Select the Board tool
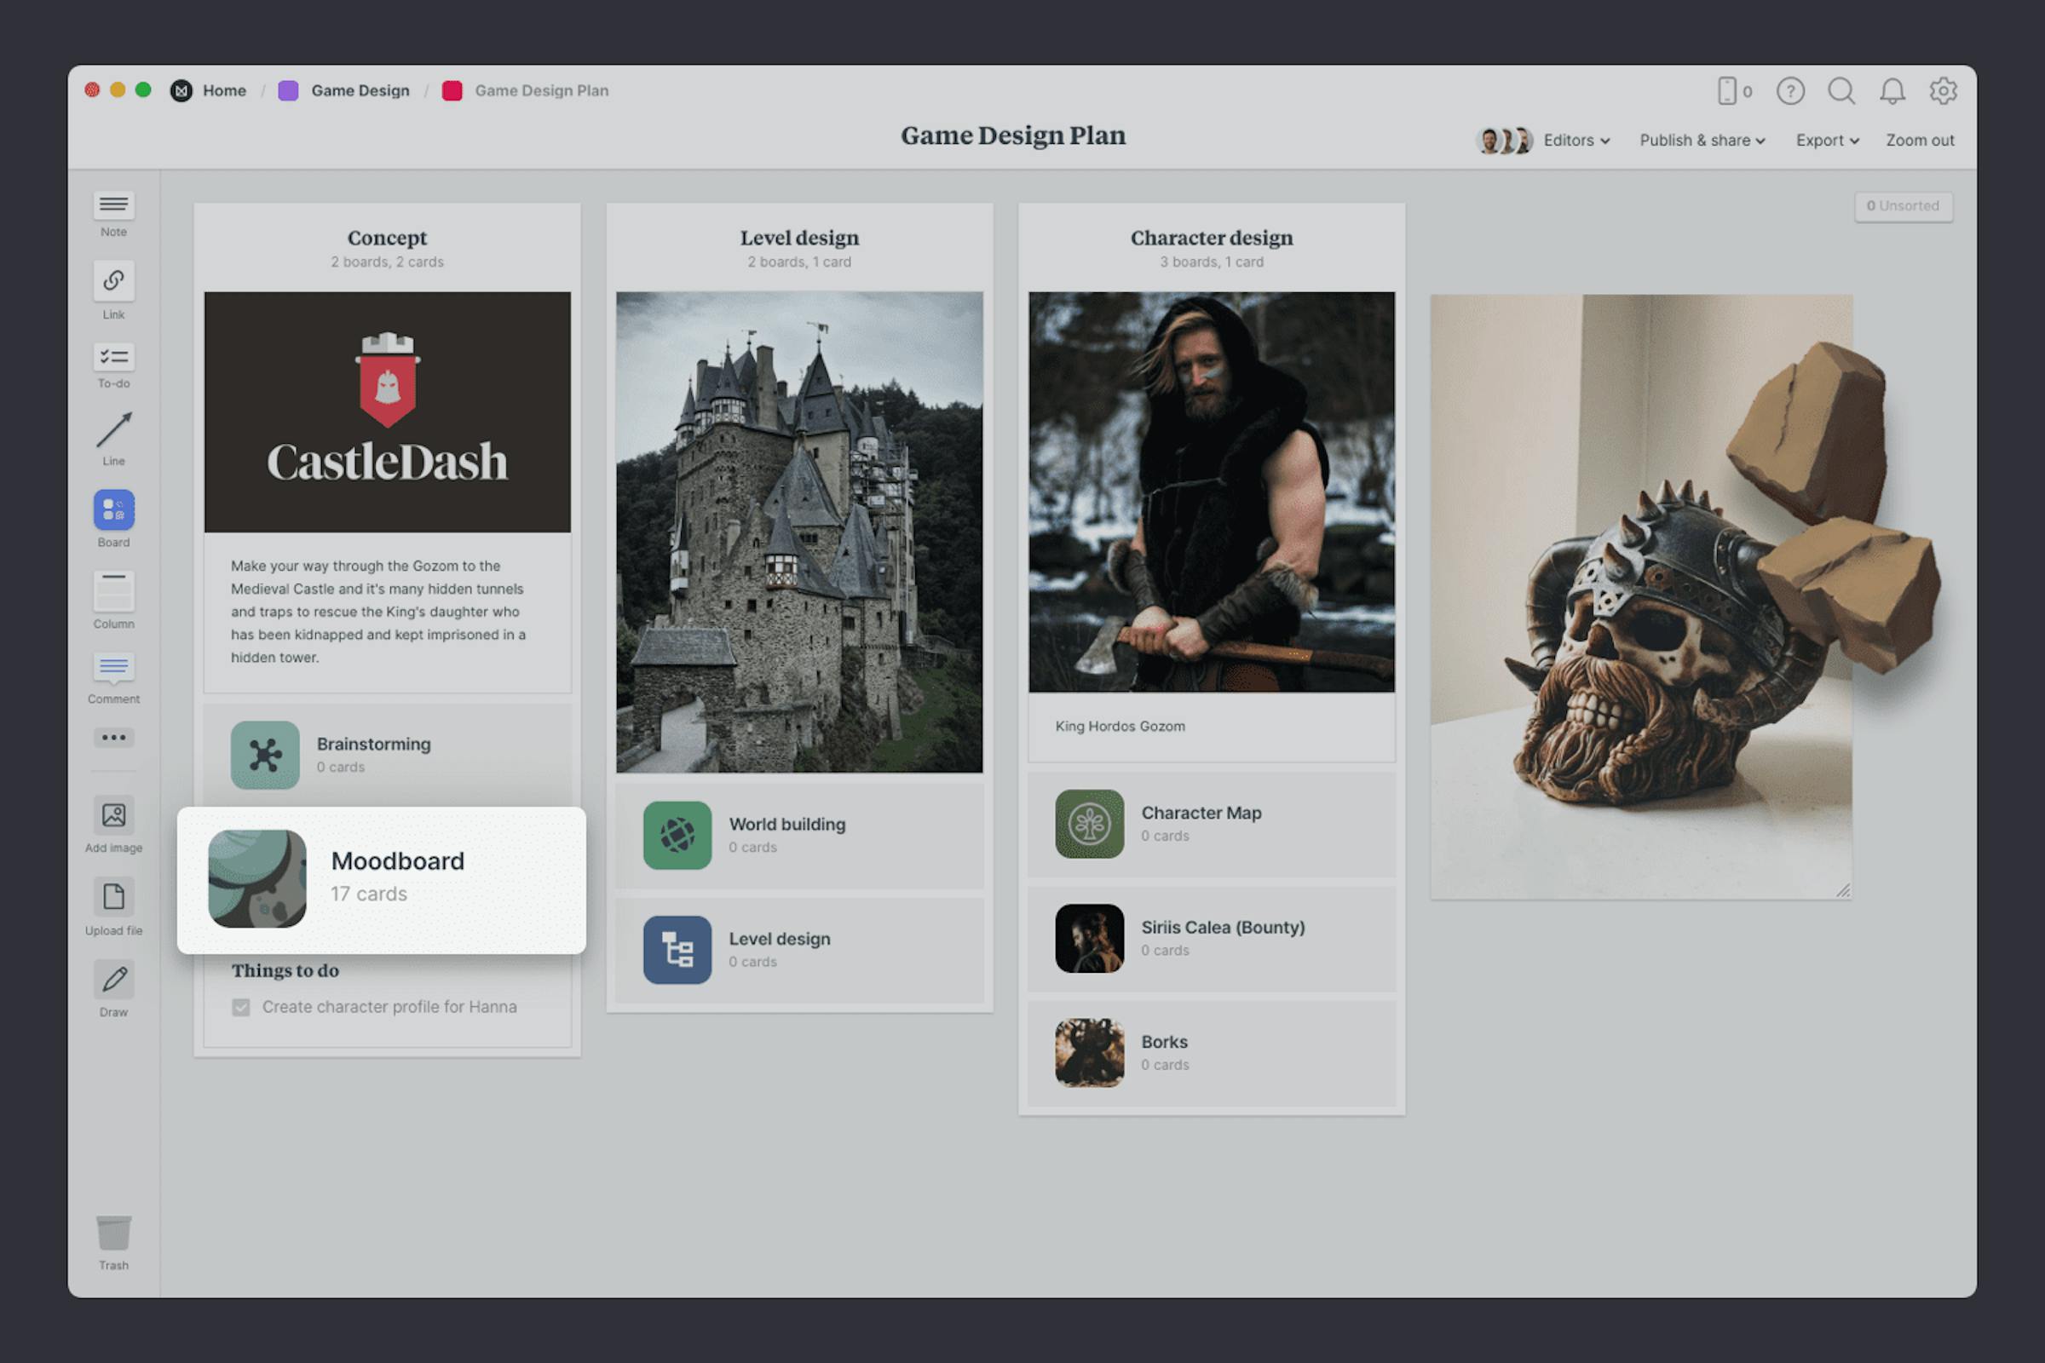Viewport: 2045px width, 1363px height. [113, 515]
